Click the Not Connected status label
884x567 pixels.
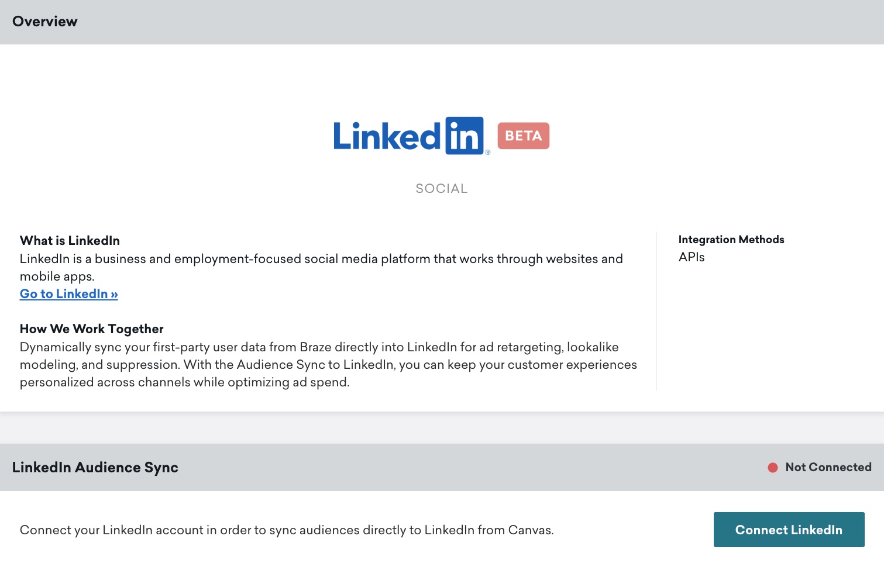pyautogui.click(x=828, y=467)
